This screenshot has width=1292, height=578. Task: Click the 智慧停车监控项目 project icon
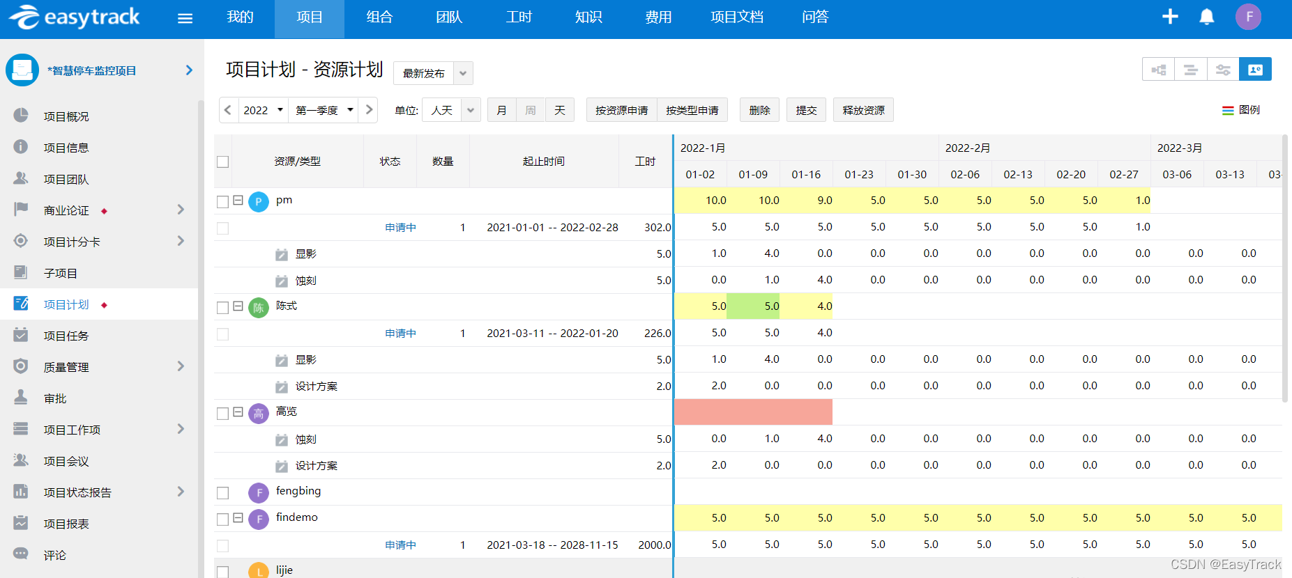pos(22,70)
